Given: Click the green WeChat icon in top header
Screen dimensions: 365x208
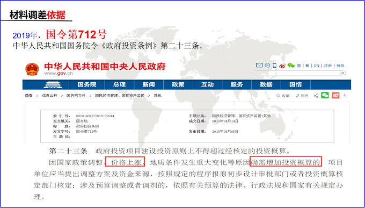Looking at the screenshot, I should [x=291, y=66].
